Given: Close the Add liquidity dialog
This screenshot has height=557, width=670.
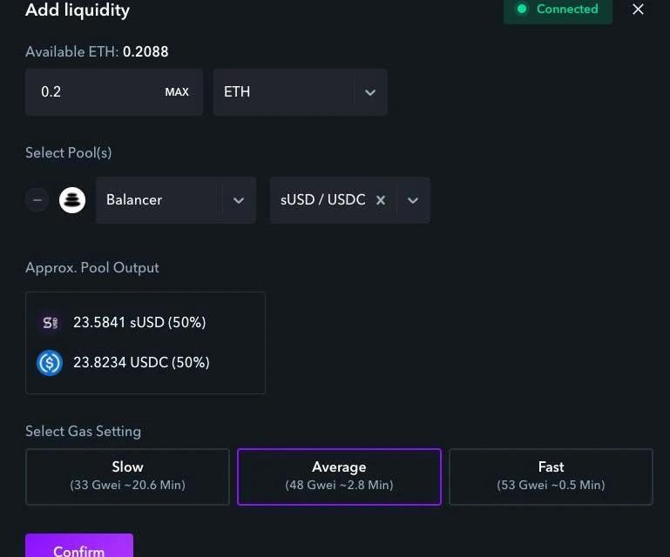Looking at the screenshot, I should point(639,10).
